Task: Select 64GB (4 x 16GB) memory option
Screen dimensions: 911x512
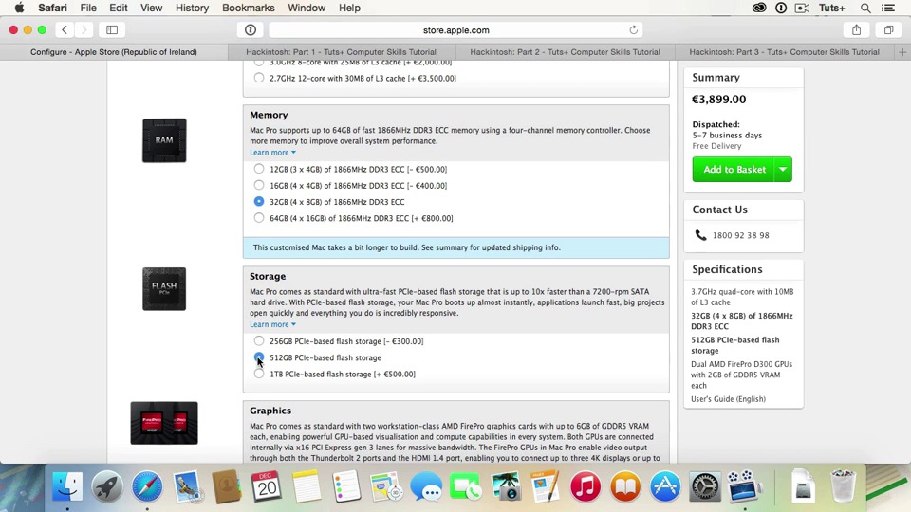Action: (x=259, y=218)
